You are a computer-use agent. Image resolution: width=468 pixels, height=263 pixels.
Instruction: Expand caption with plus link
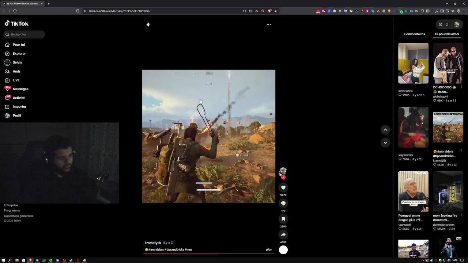[269, 249]
